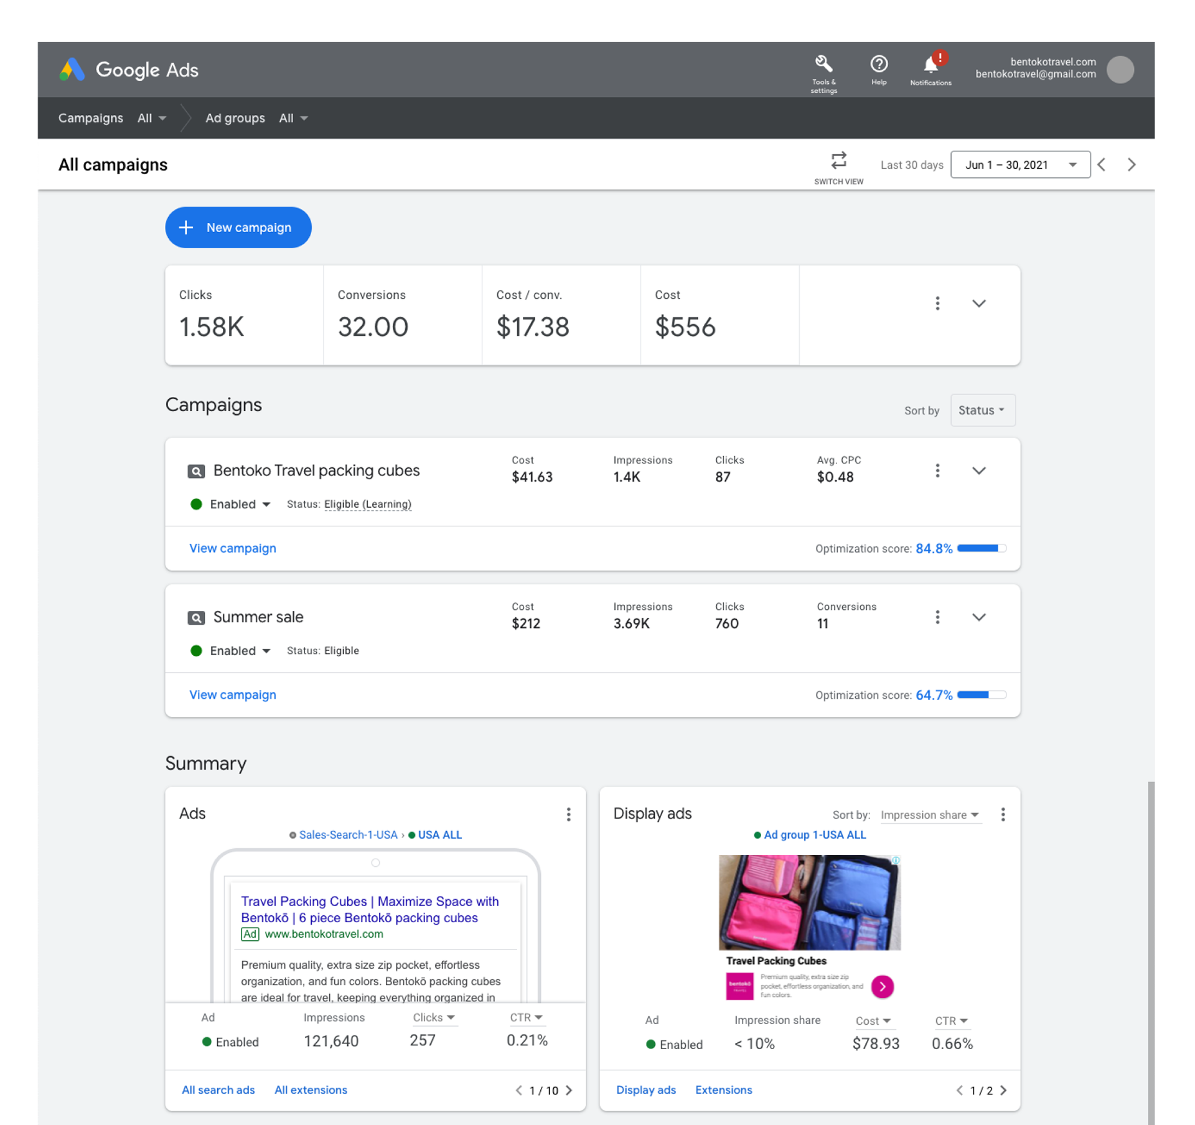Select the Cost / conv. $17.38 tile
The width and height of the screenshot is (1195, 1125).
561,315
